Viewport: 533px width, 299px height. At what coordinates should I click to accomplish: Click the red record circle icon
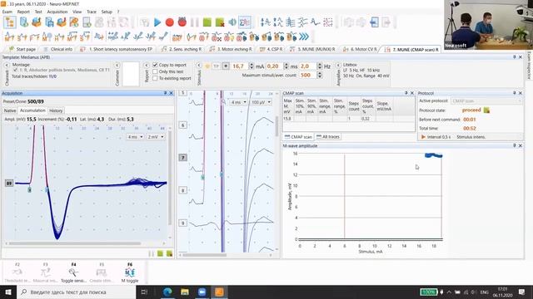169,22
